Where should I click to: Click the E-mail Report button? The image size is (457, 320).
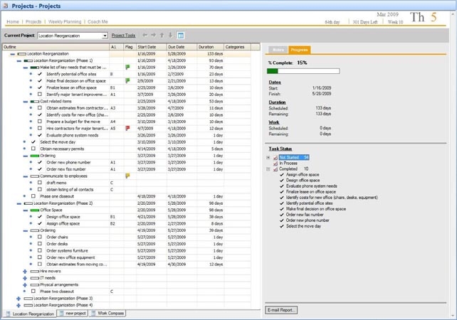tap(281, 310)
